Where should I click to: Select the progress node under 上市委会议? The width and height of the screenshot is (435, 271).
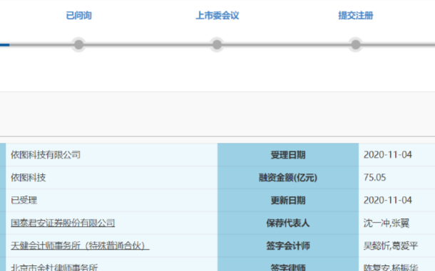pyautogui.click(x=217, y=45)
